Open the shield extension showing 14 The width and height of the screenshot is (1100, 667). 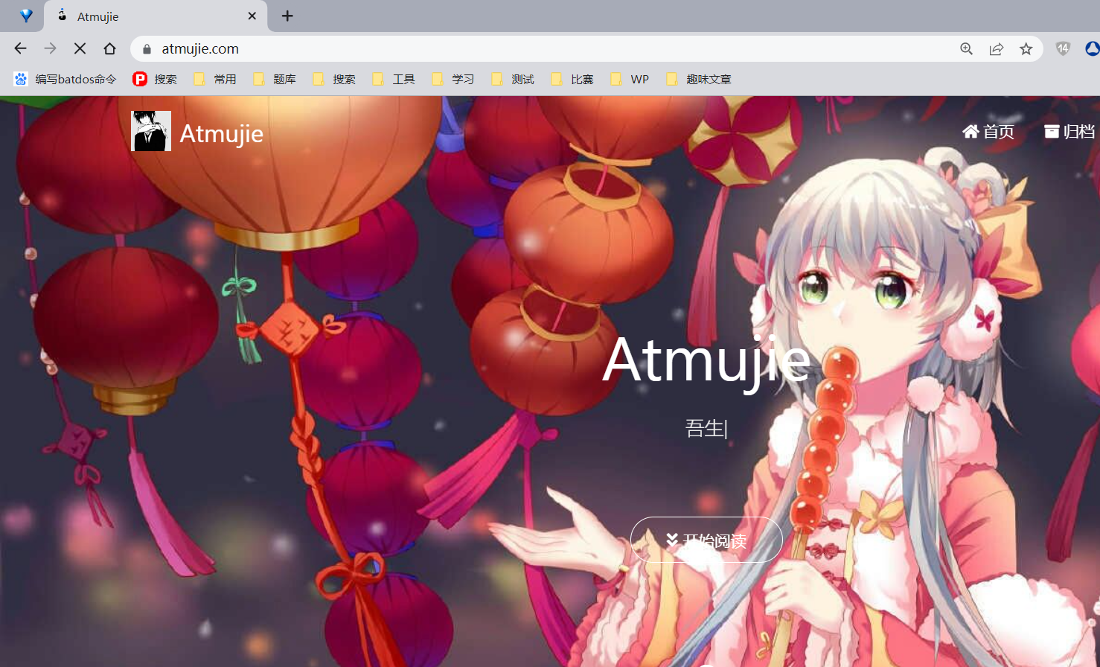point(1063,48)
